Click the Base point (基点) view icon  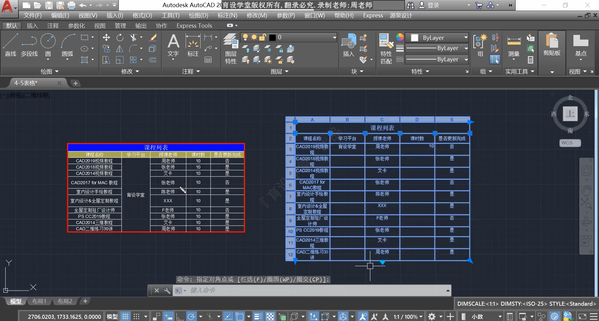(x=581, y=46)
